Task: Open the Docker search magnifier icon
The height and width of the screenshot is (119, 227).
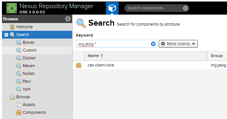Action: pos(19,58)
